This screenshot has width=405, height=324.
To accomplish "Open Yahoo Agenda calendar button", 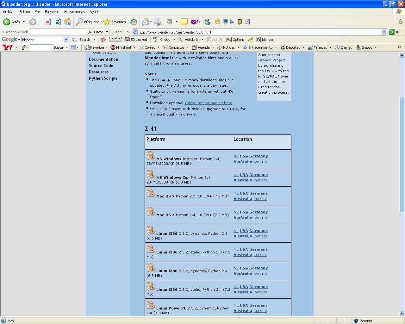I will (201, 47).
